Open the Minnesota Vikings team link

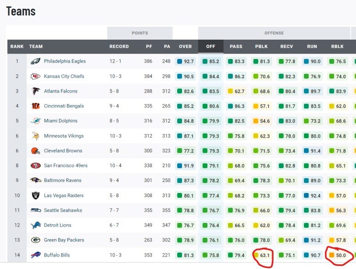coord(64,136)
